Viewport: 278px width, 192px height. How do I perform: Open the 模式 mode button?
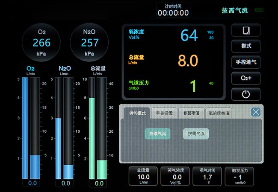coord(246,46)
